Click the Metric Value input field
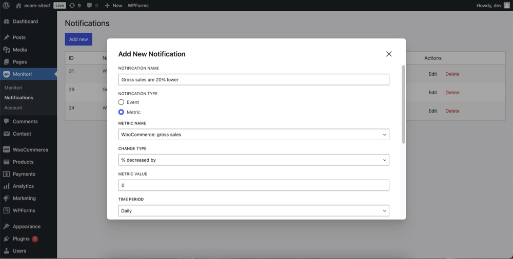 pyautogui.click(x=253, y=185)
